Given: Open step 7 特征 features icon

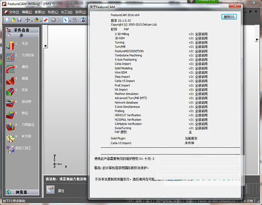Looking at the screenshot, I should [10, 115].
